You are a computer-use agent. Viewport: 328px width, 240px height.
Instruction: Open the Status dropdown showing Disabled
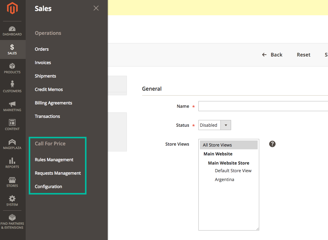pos(226,125)
